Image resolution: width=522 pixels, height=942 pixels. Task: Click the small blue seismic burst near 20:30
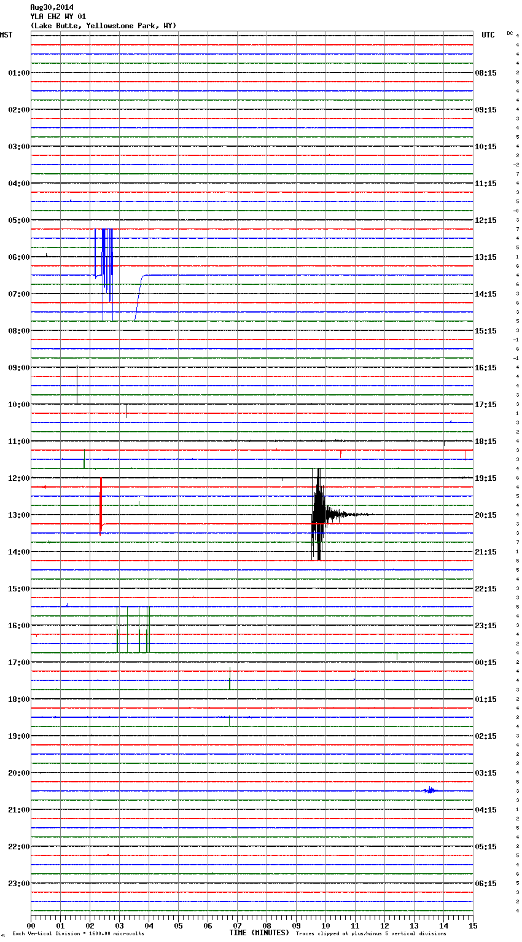click(x=431, y=791)
